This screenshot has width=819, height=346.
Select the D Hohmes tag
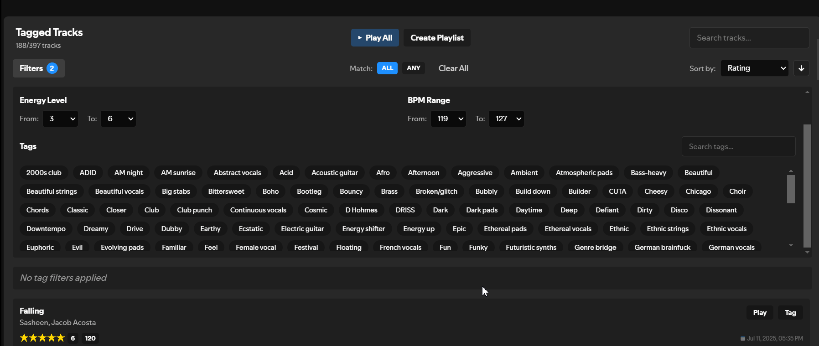coord(362,210)
